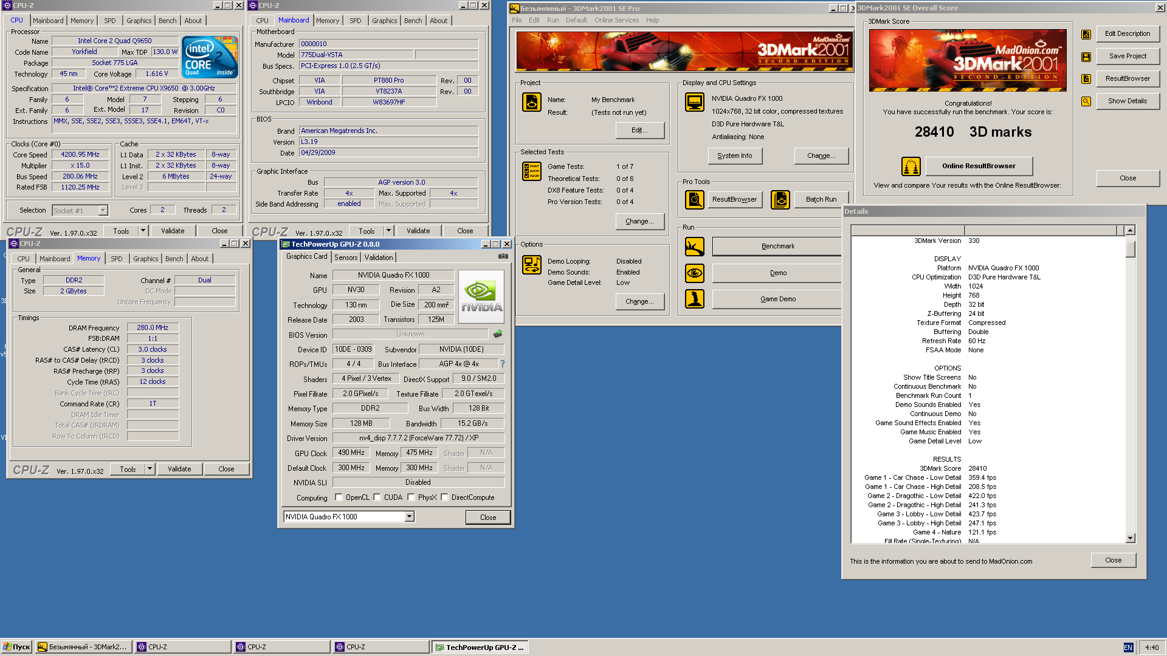Click the Game Demo joystick icon

pos(694,299)
